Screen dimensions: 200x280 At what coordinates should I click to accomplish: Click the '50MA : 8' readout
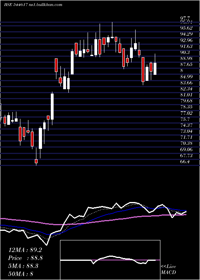[x=21, y=274]
